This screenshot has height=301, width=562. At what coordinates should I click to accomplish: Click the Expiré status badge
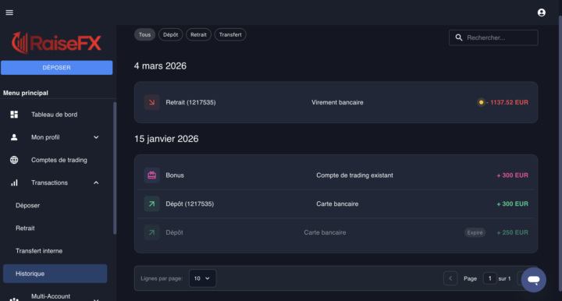475,232
